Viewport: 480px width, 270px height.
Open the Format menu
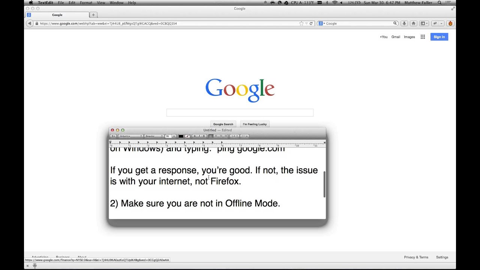pyautogui.click(x=86, y=3)
